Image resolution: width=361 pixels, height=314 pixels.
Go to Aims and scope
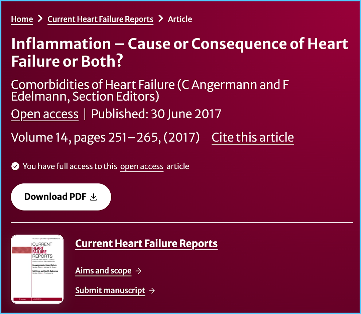pyautogui.click(x=103, y=270)
